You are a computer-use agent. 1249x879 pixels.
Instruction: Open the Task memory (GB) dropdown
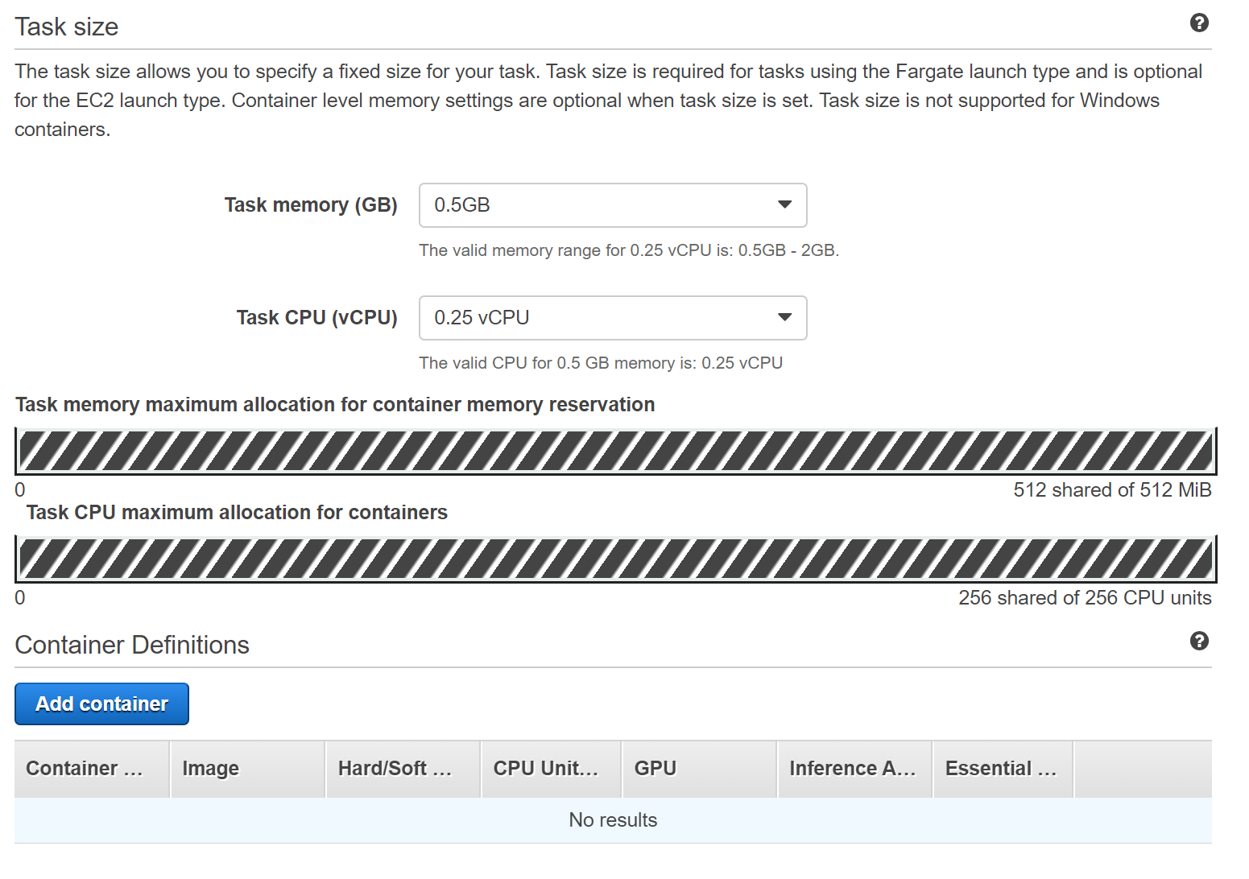point(612,205)
